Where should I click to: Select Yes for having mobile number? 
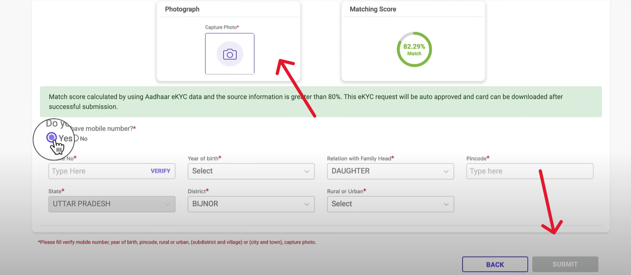pos(51,137)
